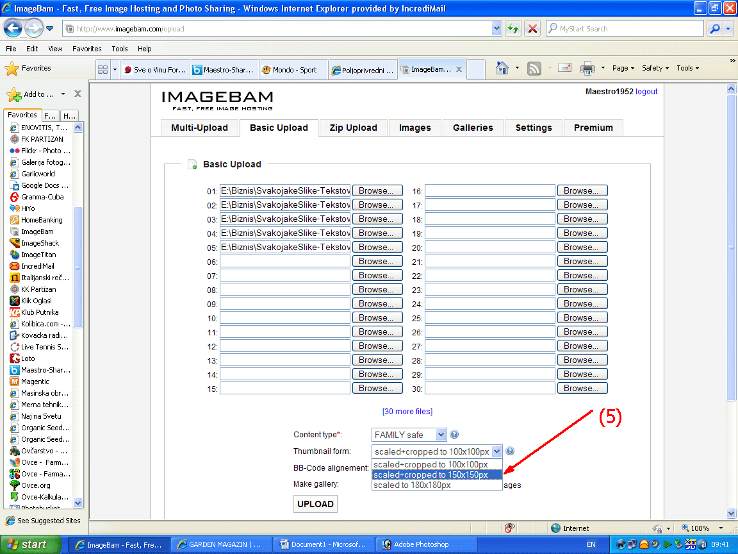This screenshot has height=554, width=738.
Task: Click the 30 more files link
Action: click(407, 411)
